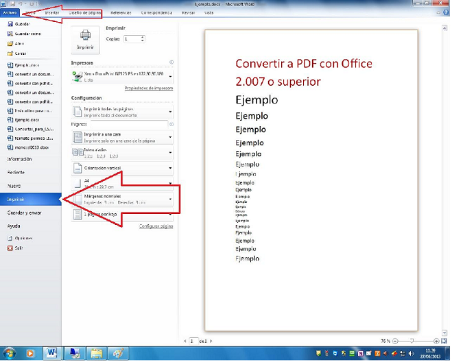
Task: Click the Copias number field
Action: 132,39
